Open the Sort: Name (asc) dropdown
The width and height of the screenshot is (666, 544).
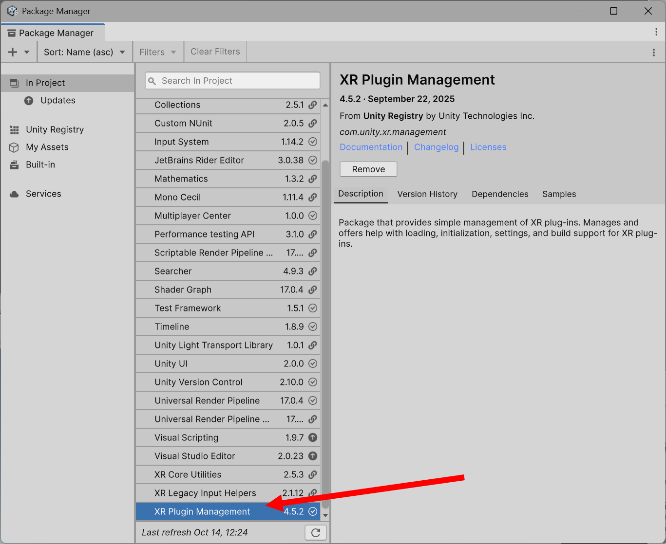84,52
